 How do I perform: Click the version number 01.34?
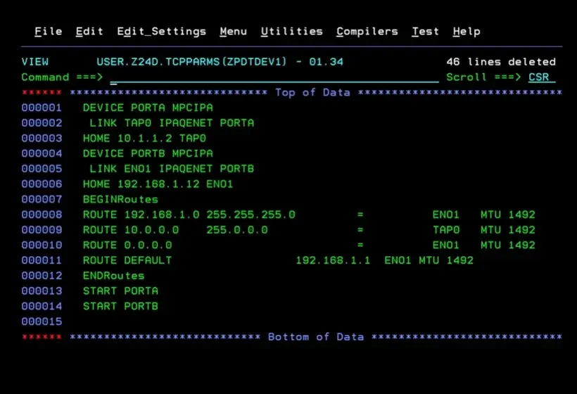click(326, 62)
